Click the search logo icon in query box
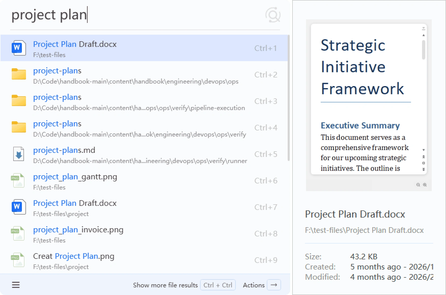The width and height of the screenshot is (446, 295). coord(273,15)
